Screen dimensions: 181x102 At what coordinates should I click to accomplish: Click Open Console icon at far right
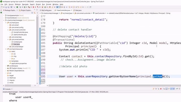180,89
